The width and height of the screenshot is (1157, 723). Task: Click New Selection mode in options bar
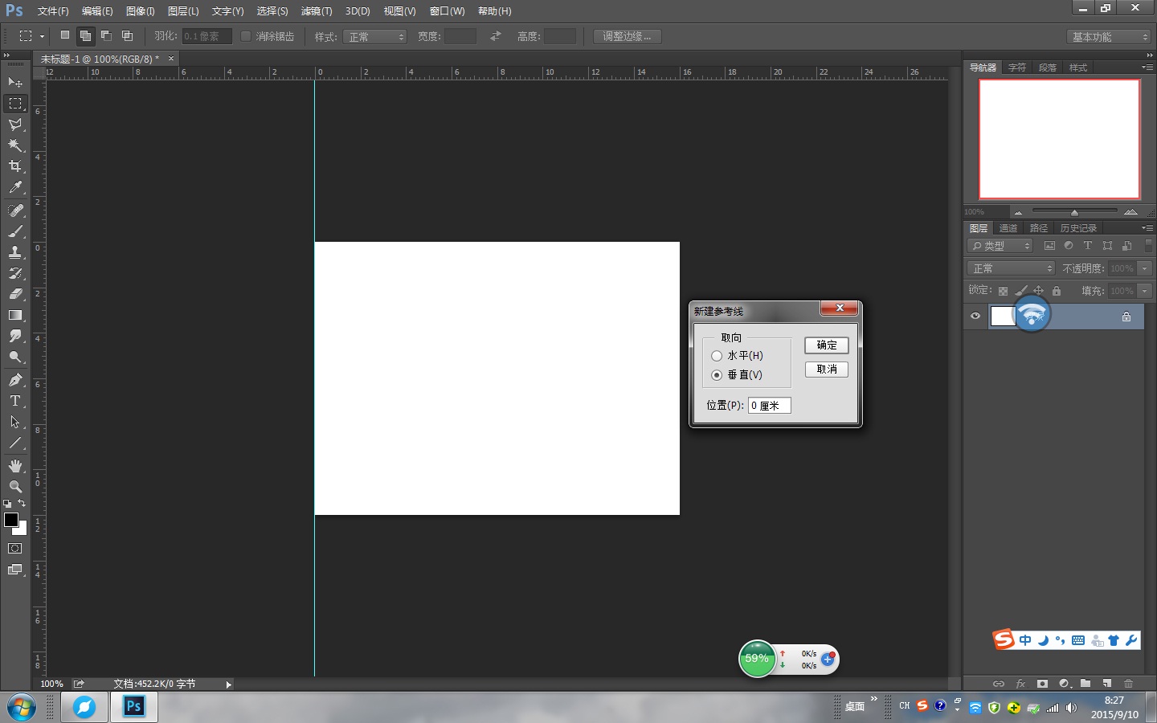tap(64, 35)
